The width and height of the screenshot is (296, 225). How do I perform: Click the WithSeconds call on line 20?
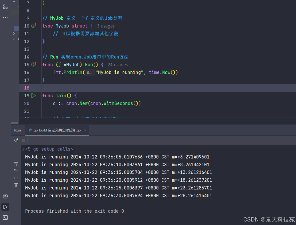coord(118,103)
